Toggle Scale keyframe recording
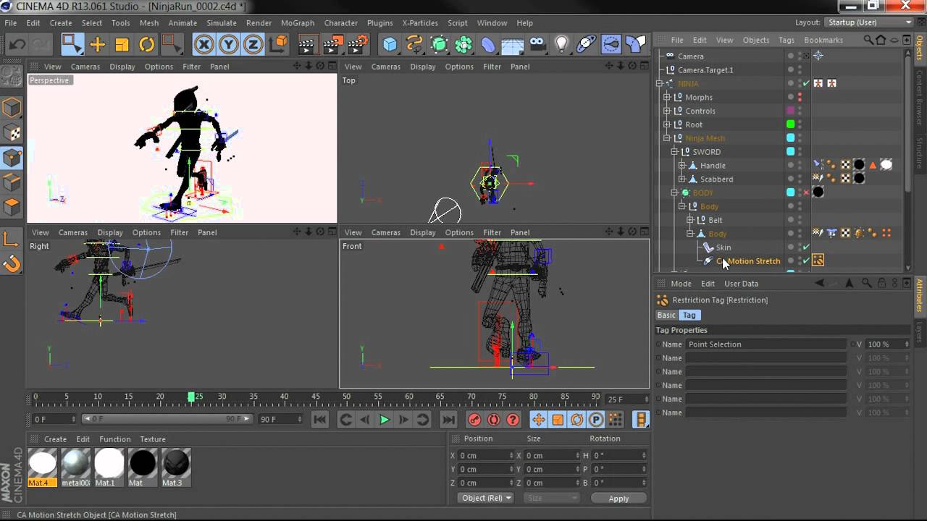This screenshot has height=521, width=927. [558, 419]
